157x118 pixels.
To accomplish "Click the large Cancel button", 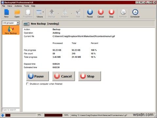I will click(63, 76).
